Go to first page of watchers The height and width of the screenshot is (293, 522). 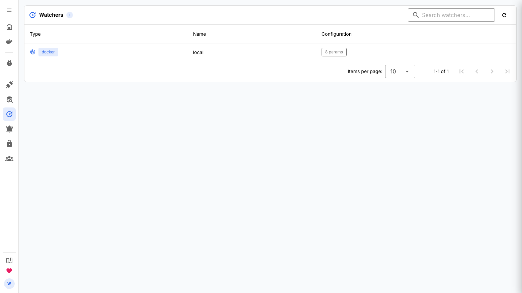[x=461, y=71]
